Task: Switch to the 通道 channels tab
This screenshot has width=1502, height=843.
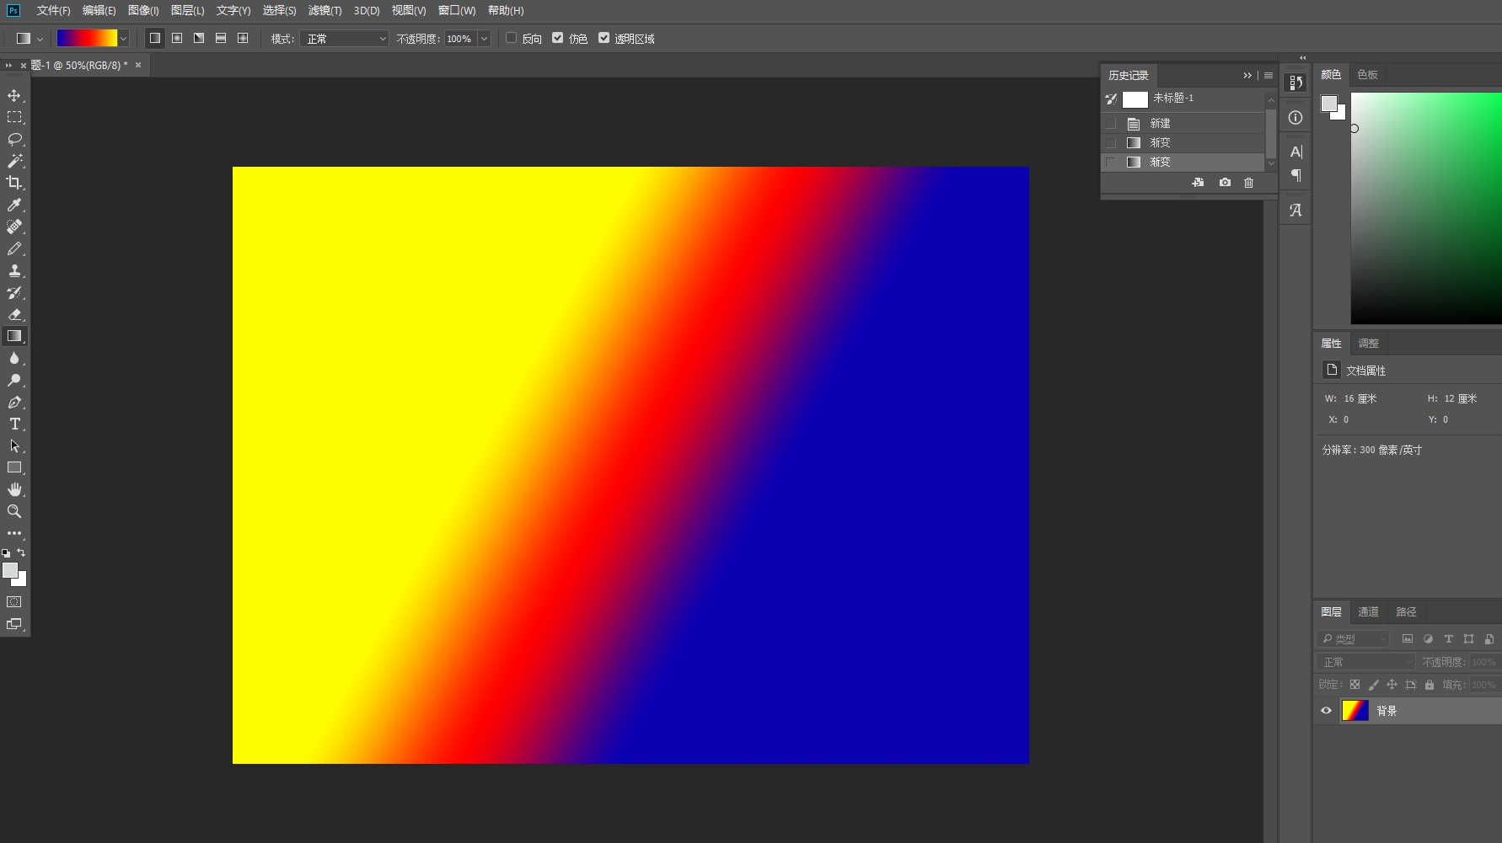Action: click(1368, 612)
